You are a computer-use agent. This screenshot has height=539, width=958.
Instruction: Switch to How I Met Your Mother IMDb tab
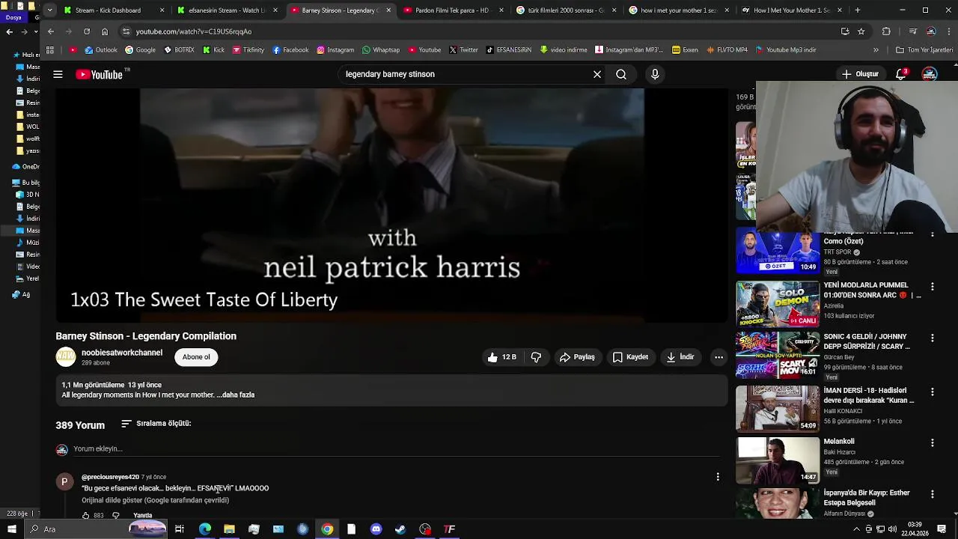coord(792,10)
